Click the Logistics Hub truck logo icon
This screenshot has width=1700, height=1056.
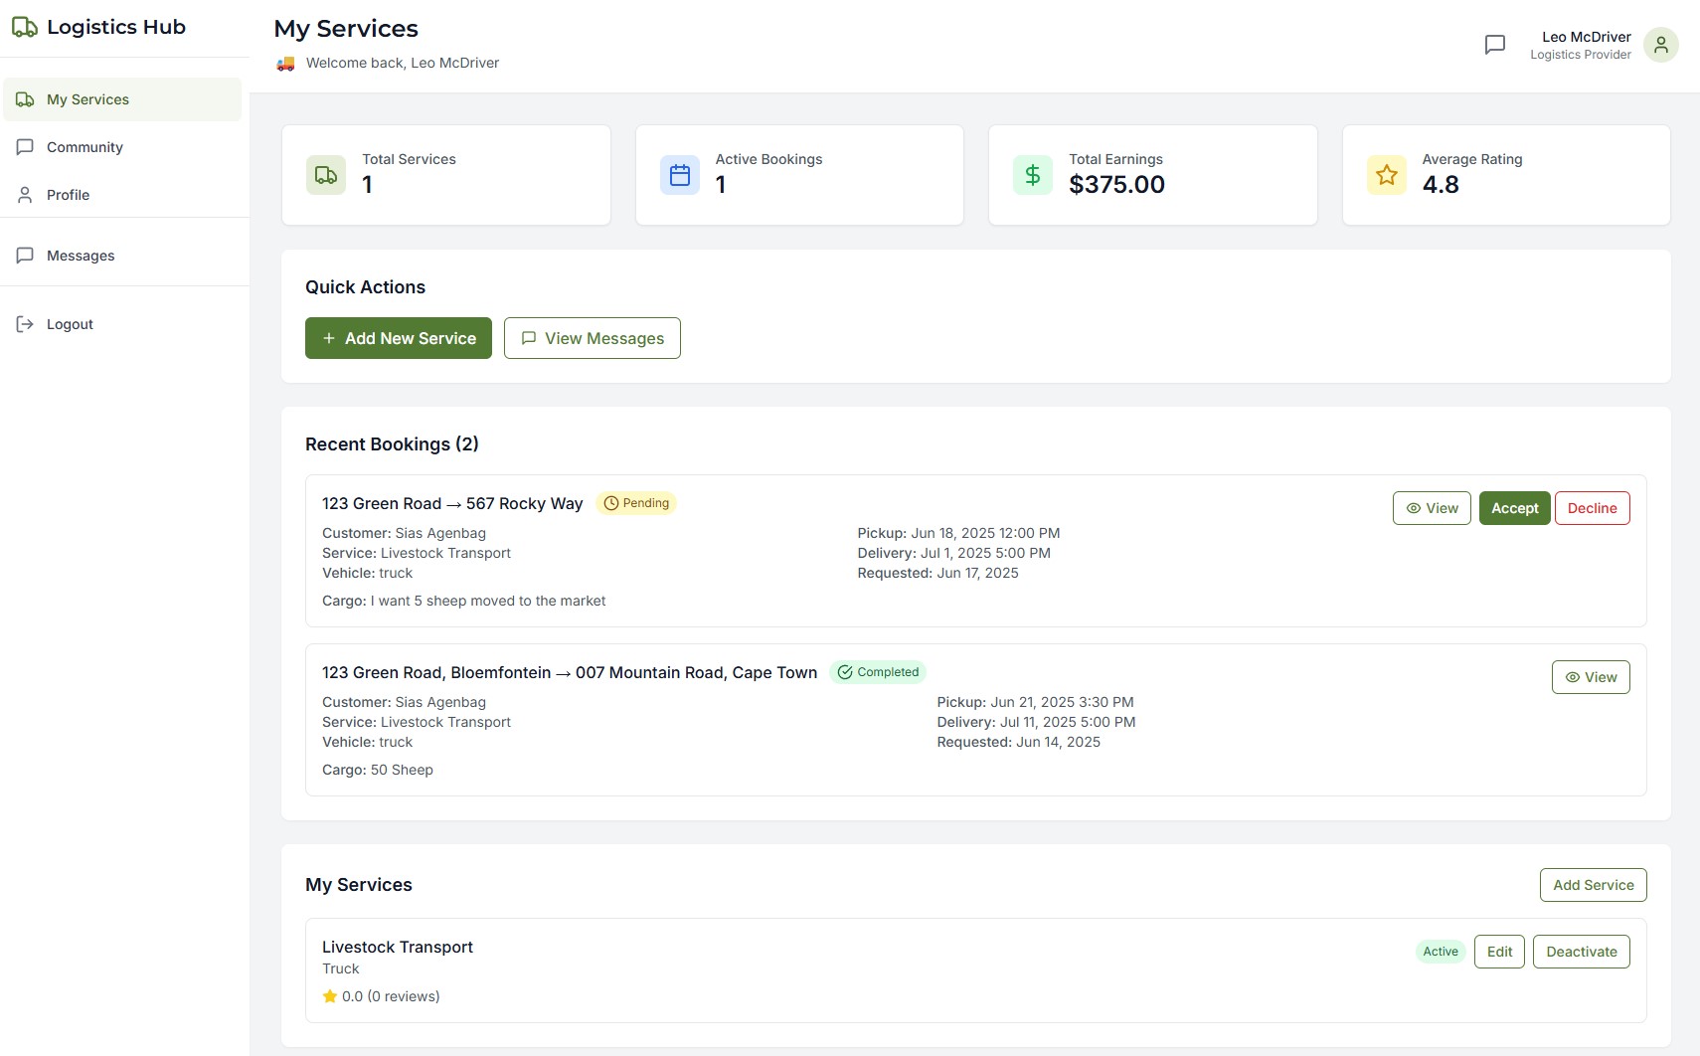pyautogui.click(x=25, y=27)
